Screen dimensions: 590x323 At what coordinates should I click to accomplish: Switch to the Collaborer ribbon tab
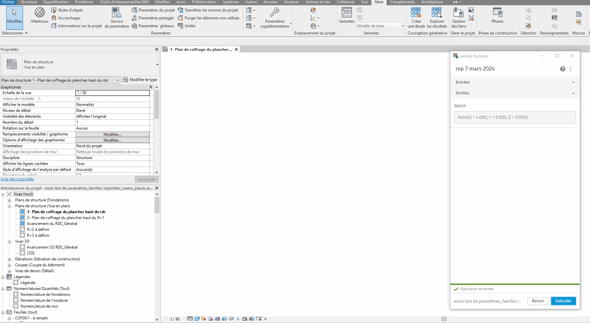[x=345, y=2]
